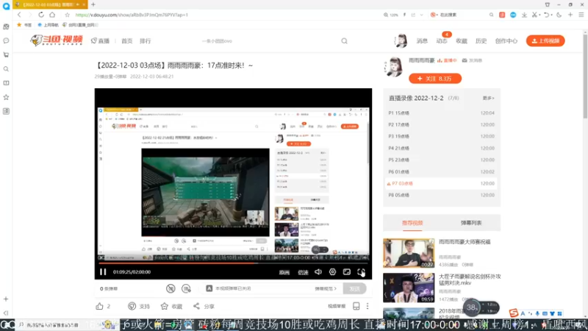Screen dimensions: 588x331
Task: Open the 上网导航 bookmark
Action: coord(49,25)
